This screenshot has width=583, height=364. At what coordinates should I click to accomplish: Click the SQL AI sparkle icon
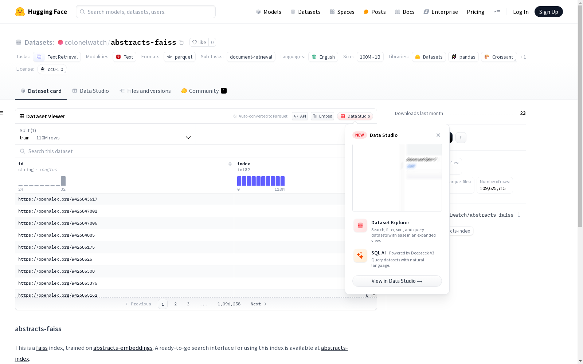point(360,256)
